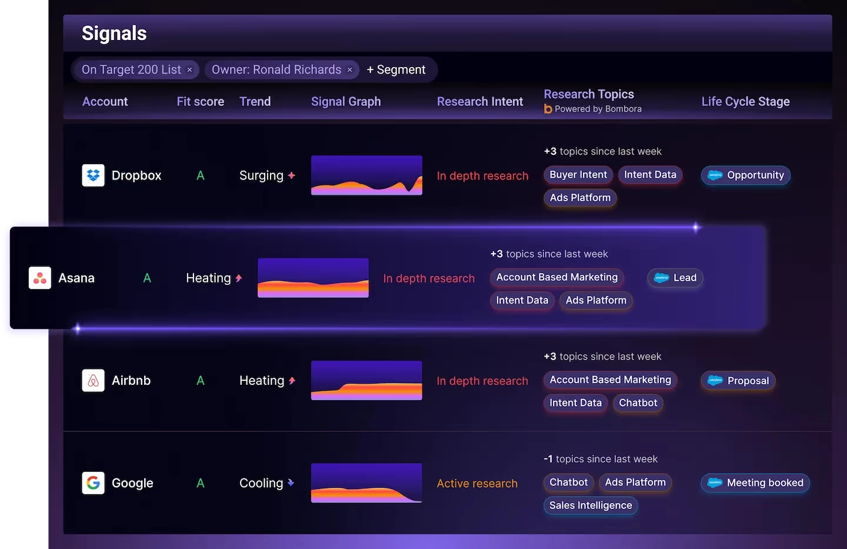847x549 pixels.
Task: Open the Asana account name
Action: 76,278
